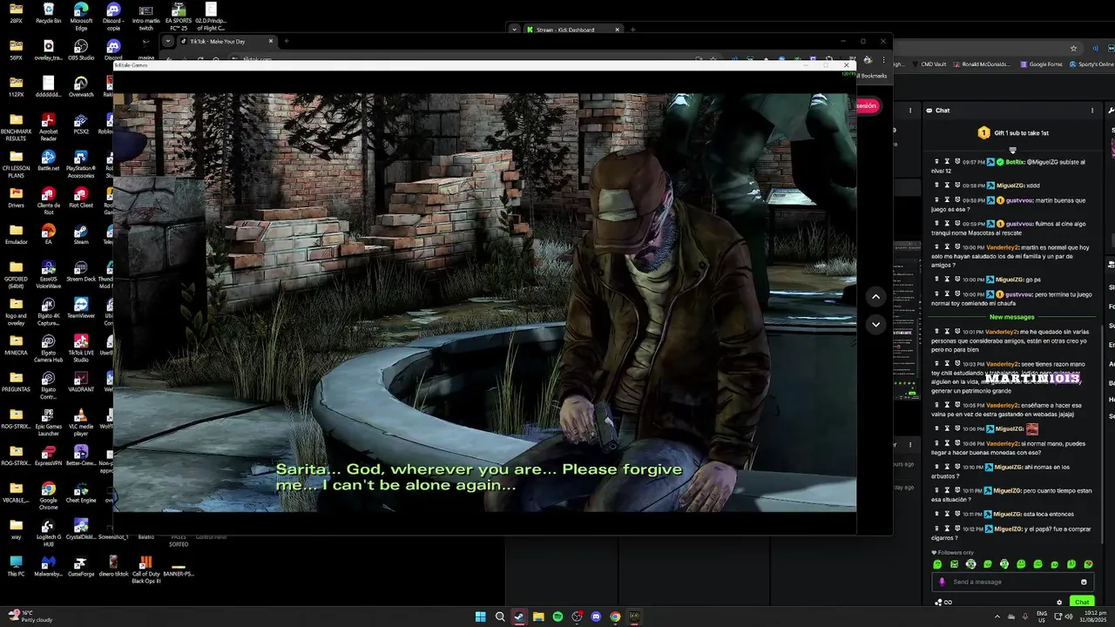Open File Explorer from taskbar
This screenshot has width=1115, height=627.
[538, 617]
